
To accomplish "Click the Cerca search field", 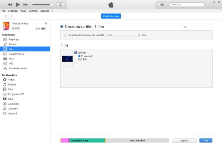I will (x=187, y=5).
